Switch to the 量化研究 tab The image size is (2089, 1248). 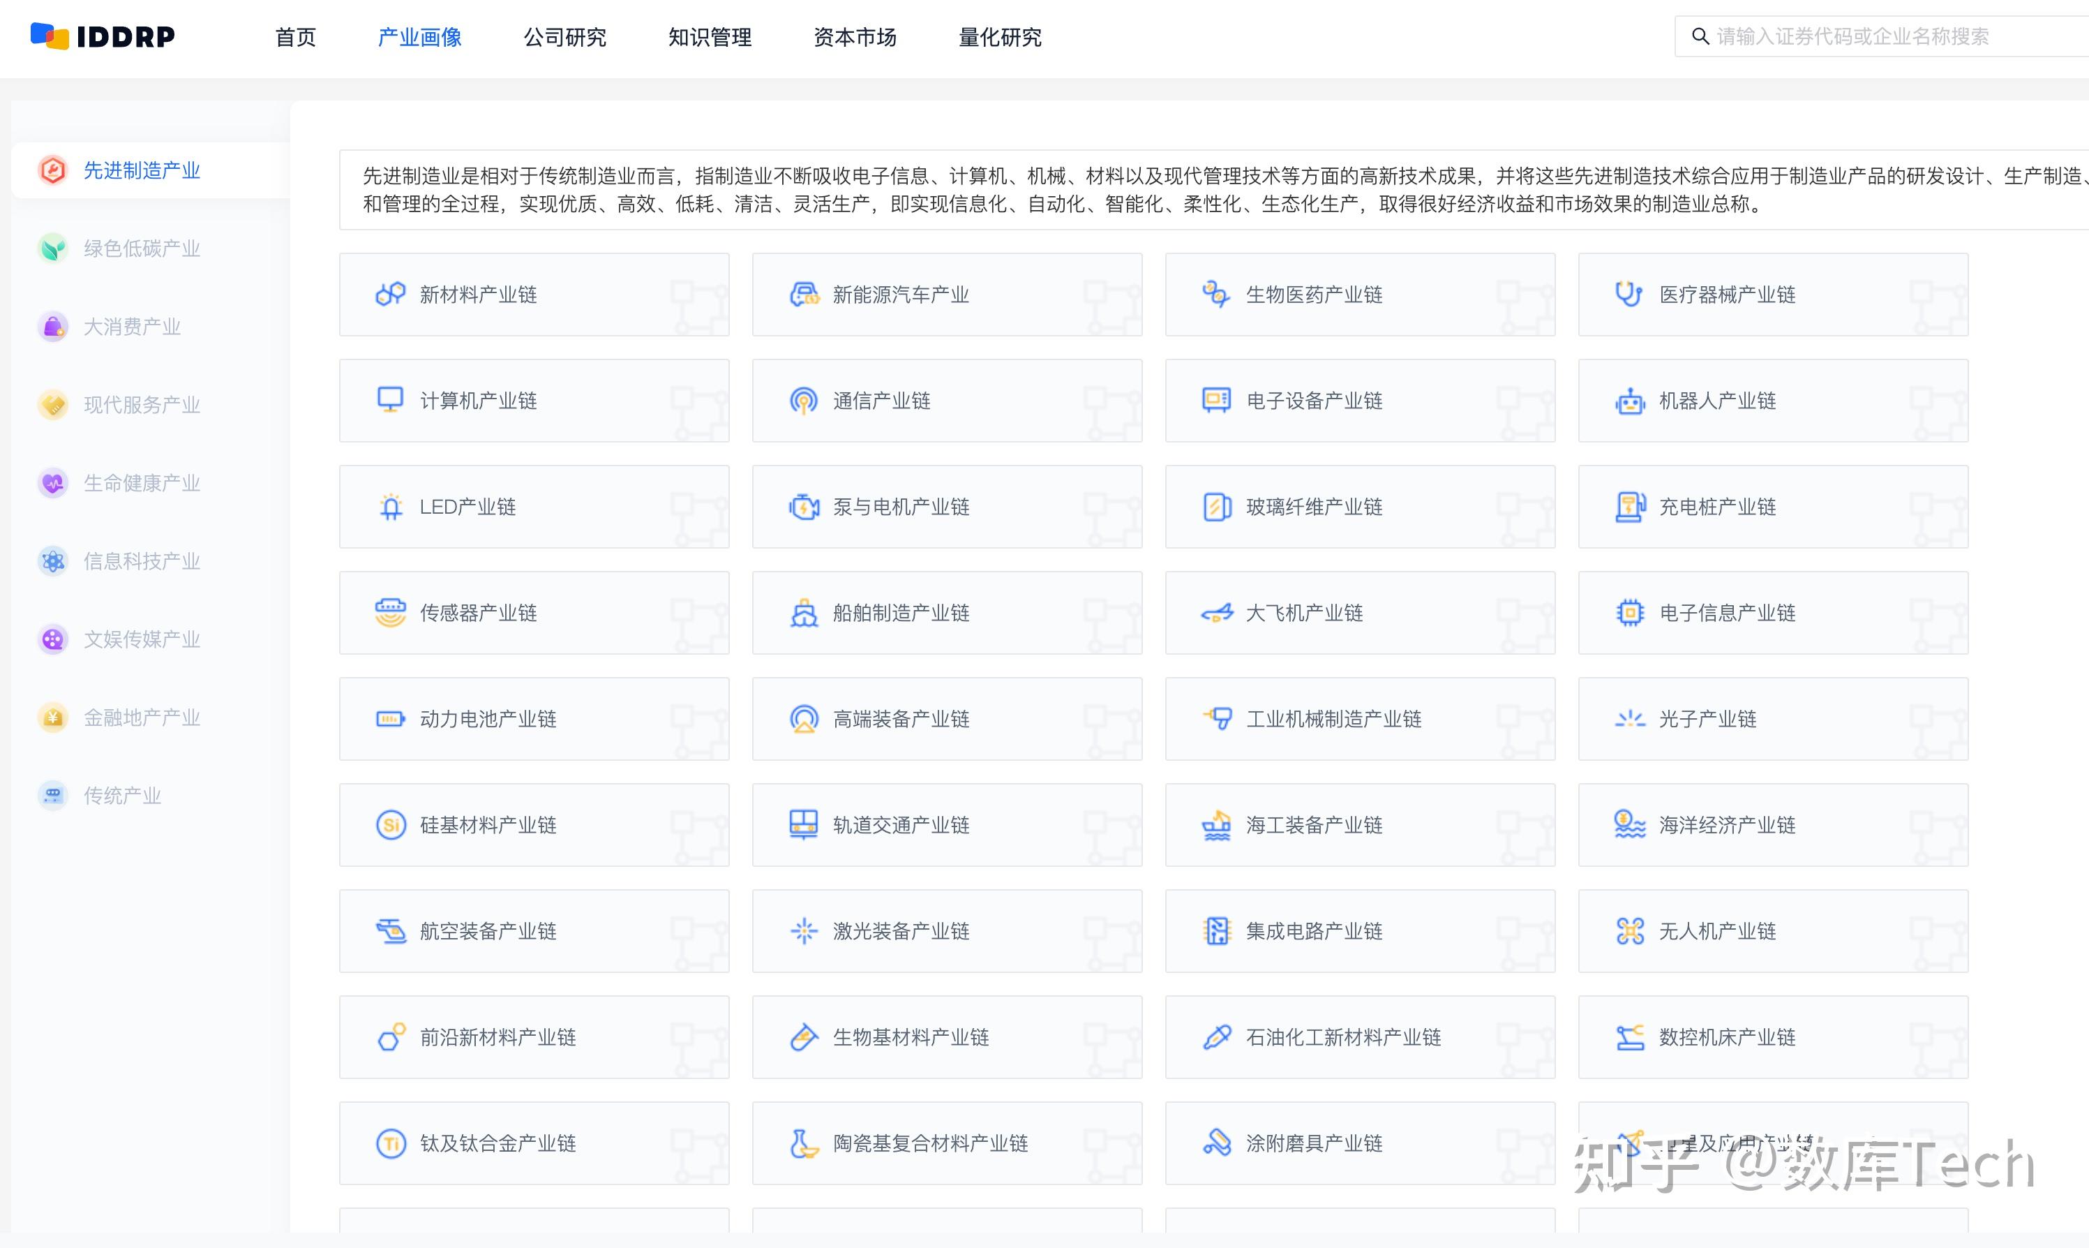click(x=1000, y=37)
